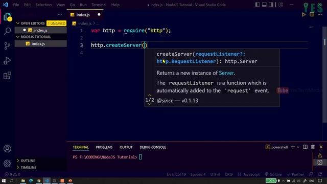Open the Go menu
The width and height of the screenshot is (327, 184).
(73, 5)
